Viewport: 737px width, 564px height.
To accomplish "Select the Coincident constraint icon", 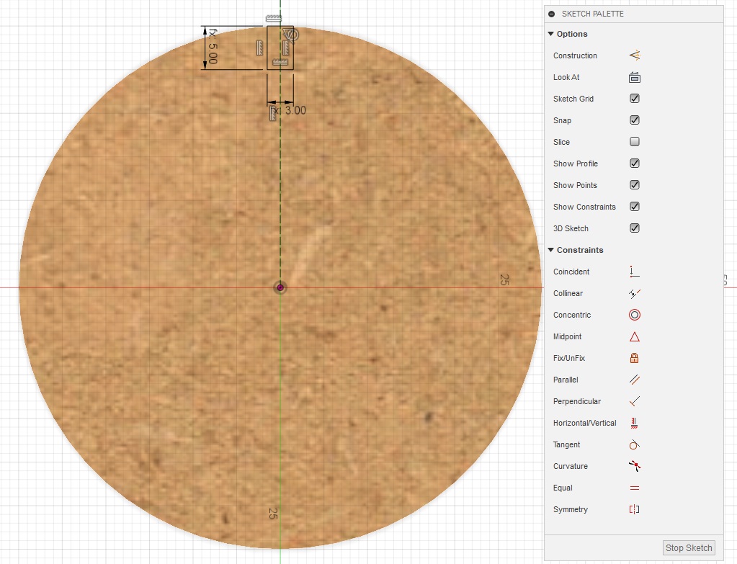I will click(635, 272).
